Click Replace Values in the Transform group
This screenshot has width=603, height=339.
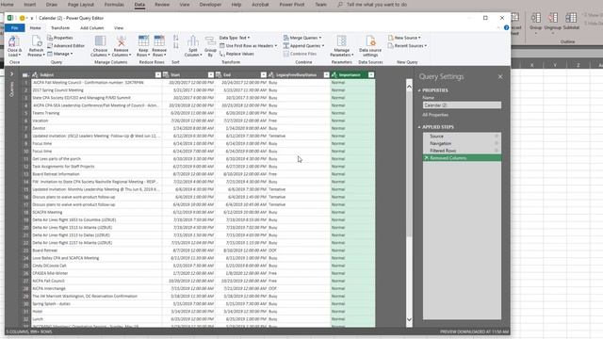click(236, 54)
